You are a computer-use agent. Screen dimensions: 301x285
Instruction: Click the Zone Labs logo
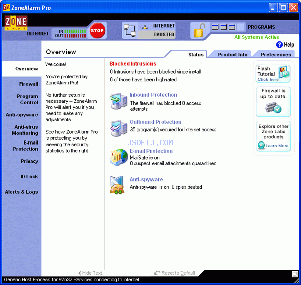(16, 23)
